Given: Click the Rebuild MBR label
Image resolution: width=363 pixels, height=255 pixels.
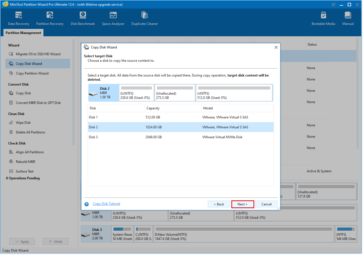Looking at the screenshot, I should [x=26, y=162].
